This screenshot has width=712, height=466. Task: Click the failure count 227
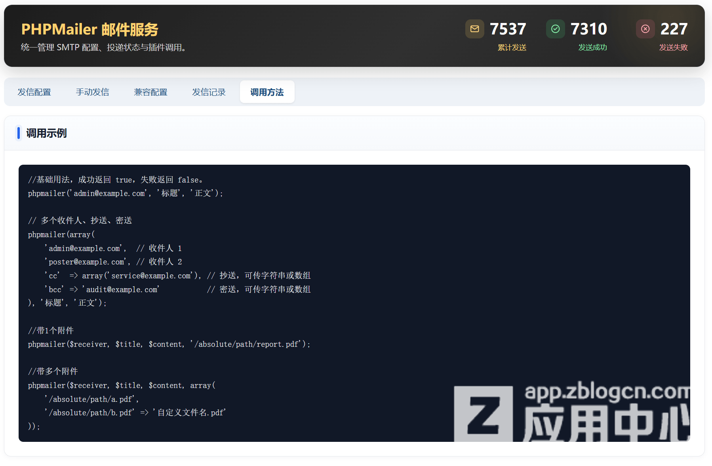coord(674,29)
